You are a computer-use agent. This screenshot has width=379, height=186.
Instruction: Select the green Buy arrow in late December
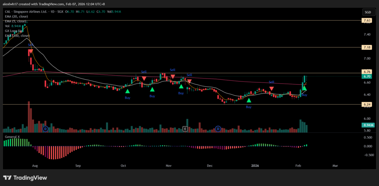point(249,100)
